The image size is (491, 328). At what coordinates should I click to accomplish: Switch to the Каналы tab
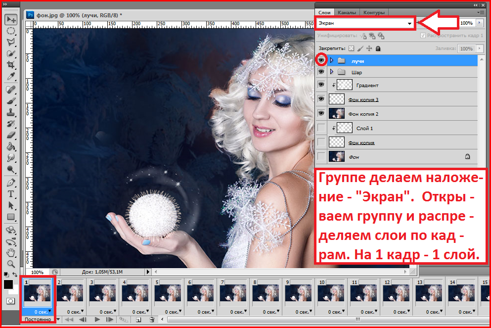click(347, 12)
